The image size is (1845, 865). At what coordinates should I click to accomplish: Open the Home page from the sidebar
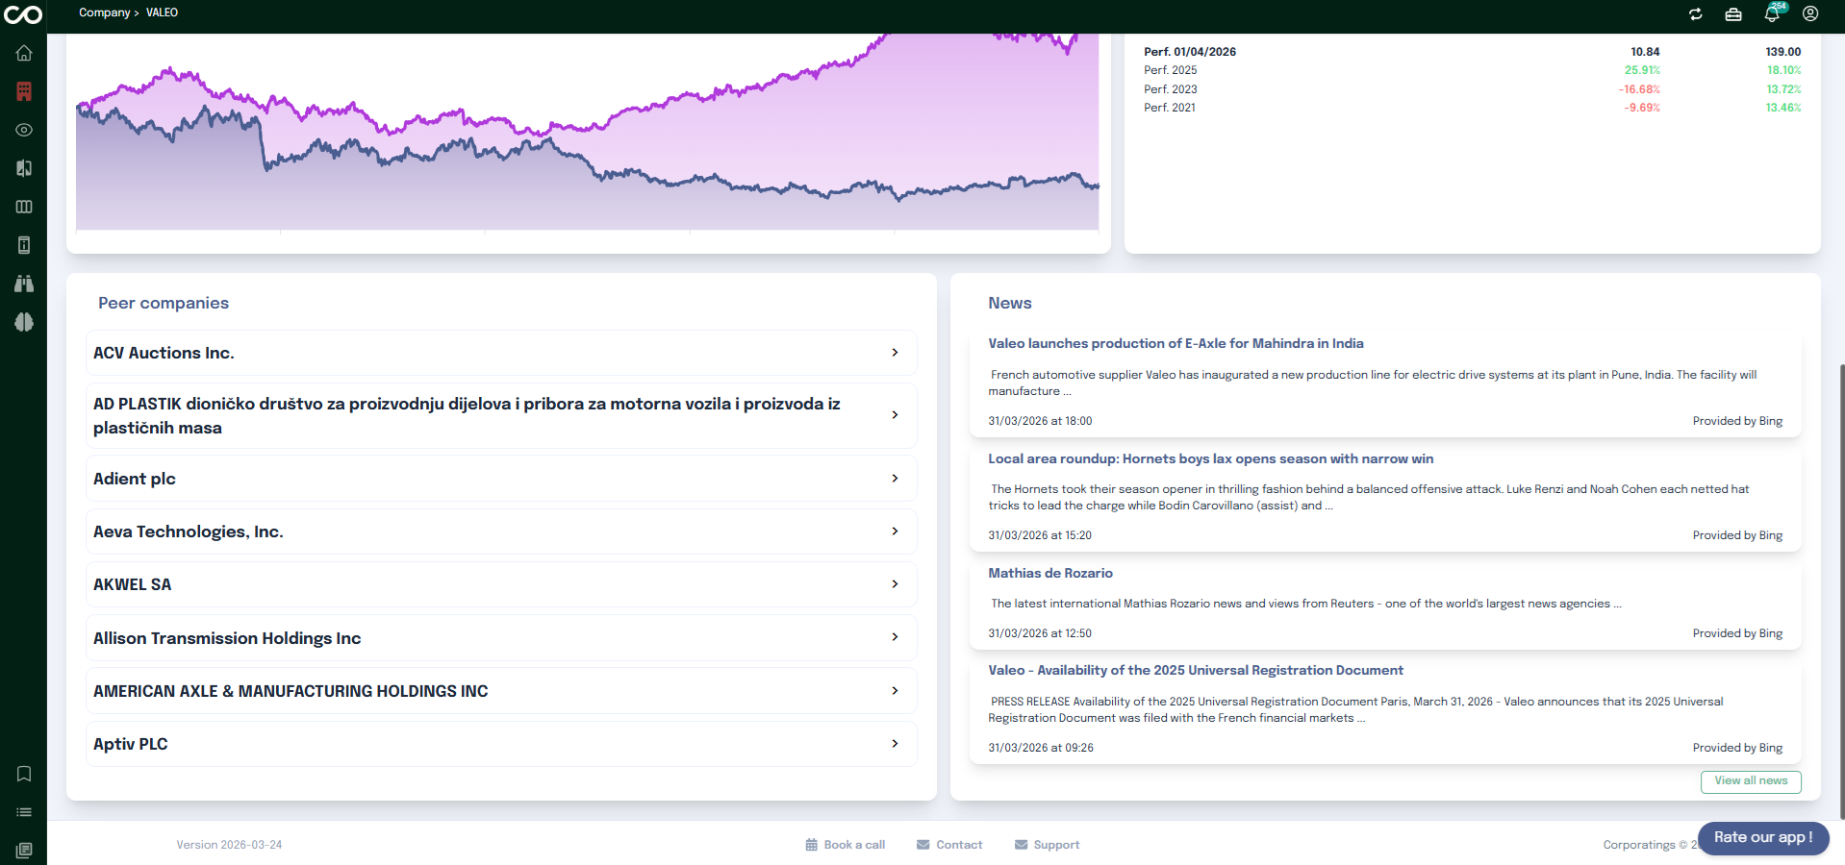pyautogui.click(x=24, y=53)
